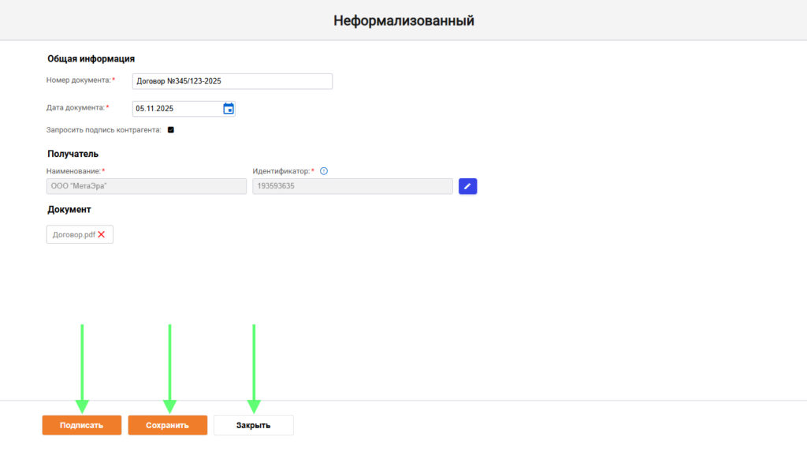The height and width of the screenshot is (455, 807).
Task: Select the Получатель section heading
Action: click(x=73, y=154)
